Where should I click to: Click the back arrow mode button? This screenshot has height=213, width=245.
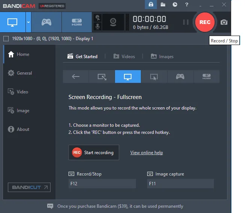[76, 76]
